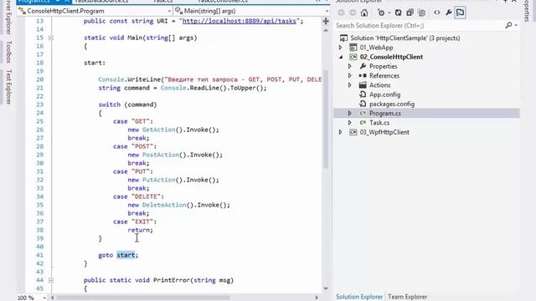536x301 pixels.
Task: Collapse the Main method outlining box
Action: 51,38
